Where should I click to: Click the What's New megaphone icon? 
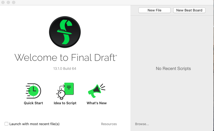pyautogui.click(x=96, y=91)
